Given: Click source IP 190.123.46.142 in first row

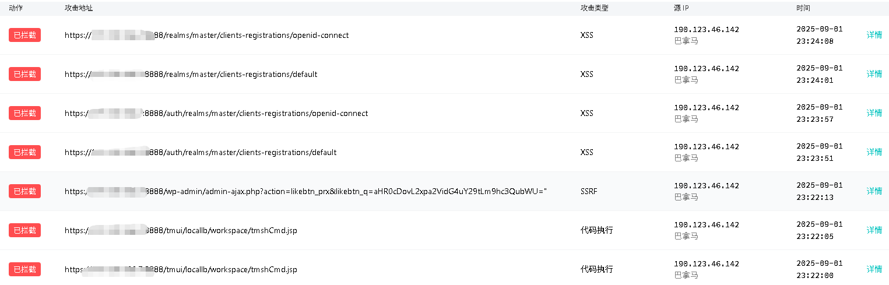Looking at the screenshot, I should pyautogui.click(x=707, y=30).
